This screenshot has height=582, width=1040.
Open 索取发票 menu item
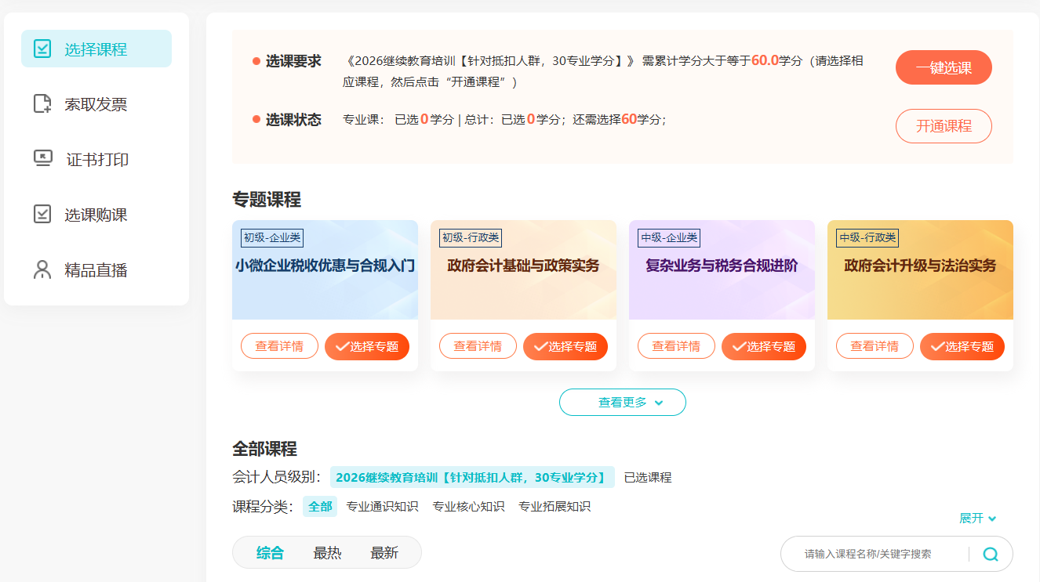(x=96, y=104)
